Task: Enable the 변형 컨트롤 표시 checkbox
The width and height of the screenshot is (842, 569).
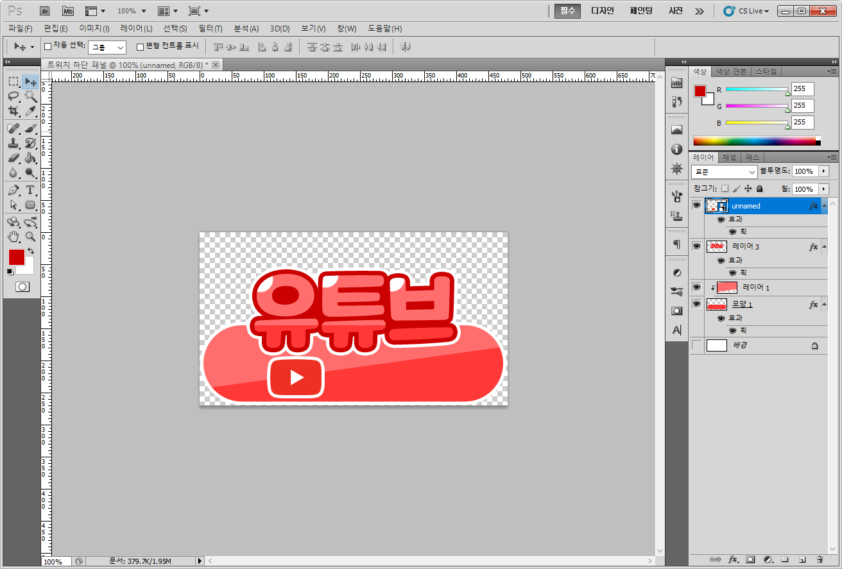Action: 141,47
